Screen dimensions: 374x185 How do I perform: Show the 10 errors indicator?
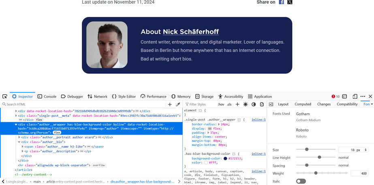pos(336,97)
